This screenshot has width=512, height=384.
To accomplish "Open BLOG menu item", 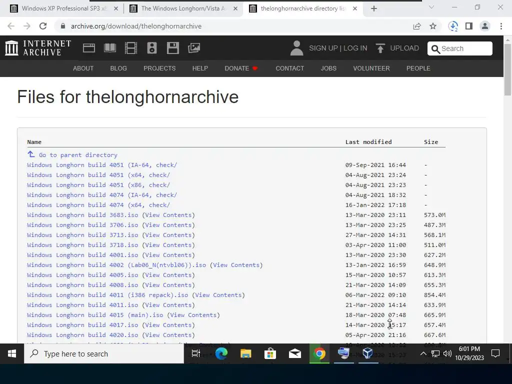I will point(118,68).
